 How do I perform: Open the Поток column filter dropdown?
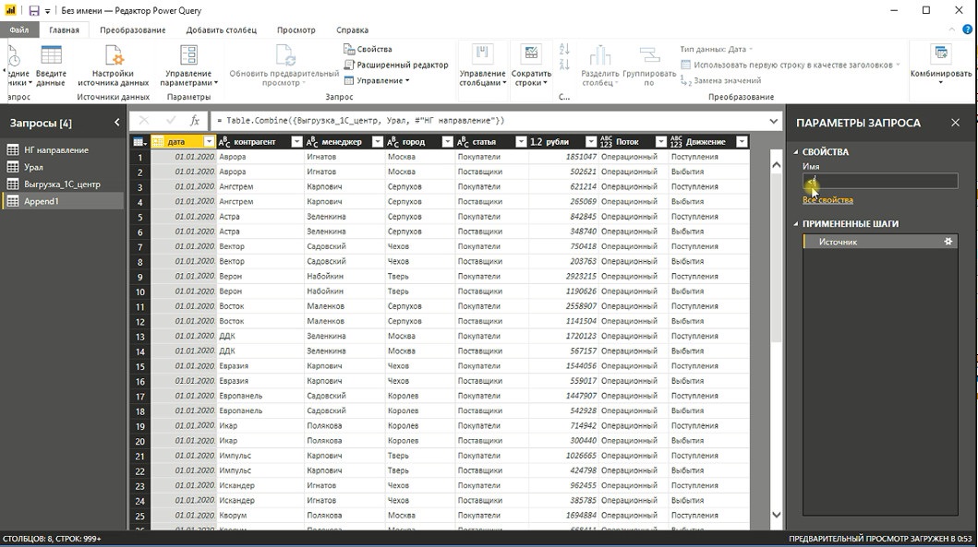[x=661, y=142]
